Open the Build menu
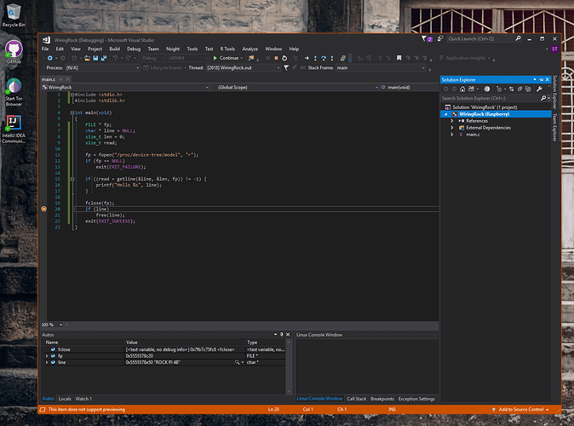This screenshot has height=426, width=574. click(x=115, y=49)
